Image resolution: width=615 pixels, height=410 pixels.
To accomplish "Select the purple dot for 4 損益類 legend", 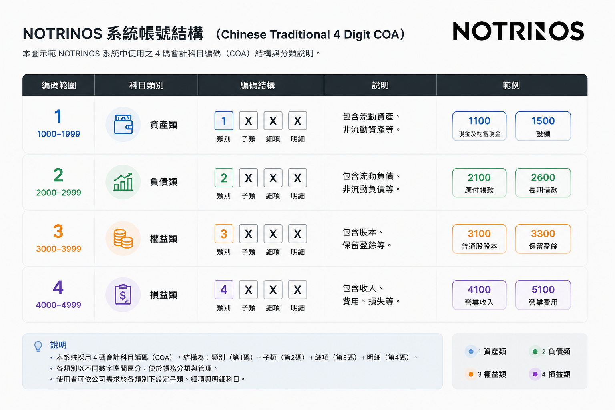I will [535, 374].
